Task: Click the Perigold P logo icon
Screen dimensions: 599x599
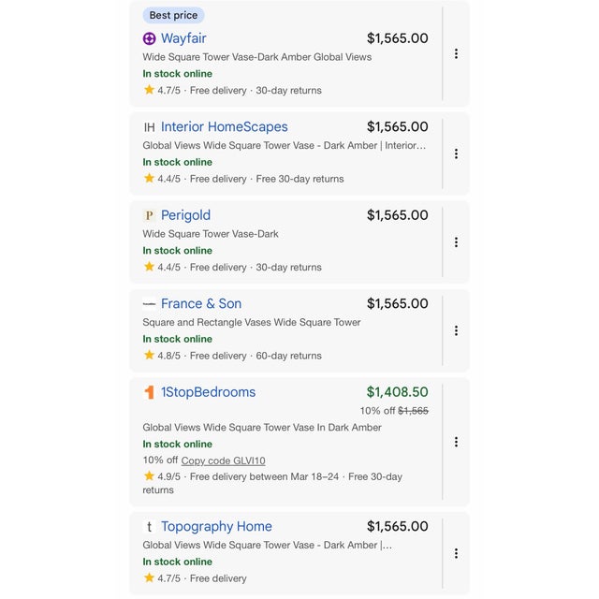Action: click(149, 215)
